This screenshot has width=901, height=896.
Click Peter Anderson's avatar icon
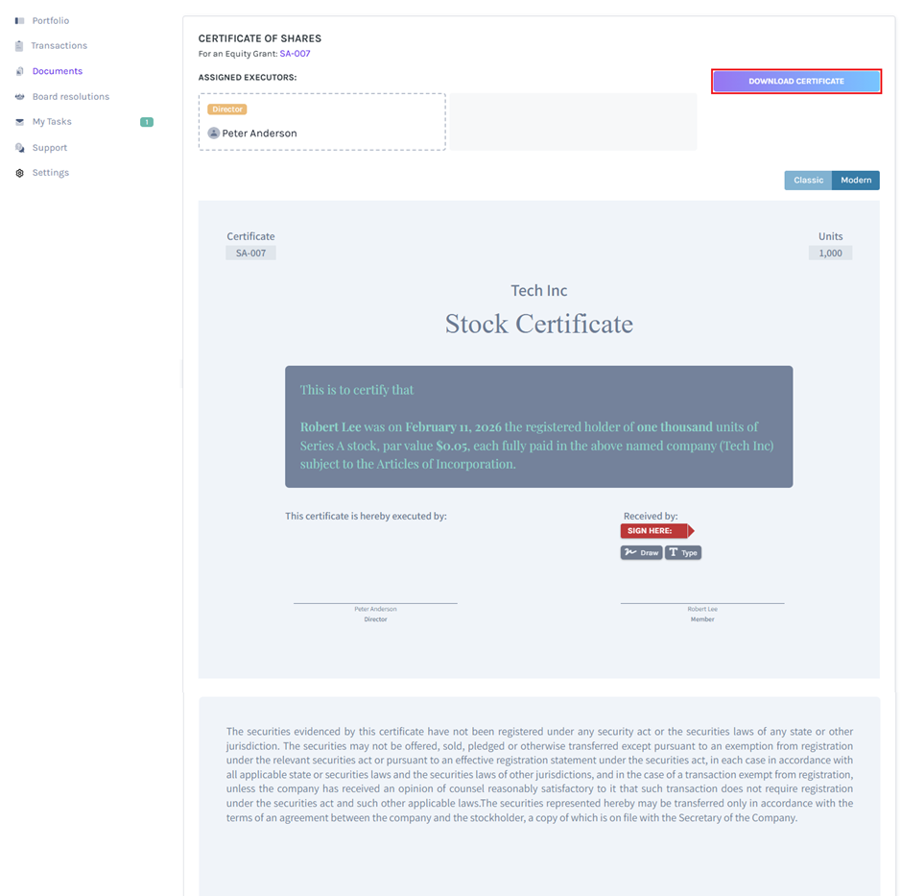213,133
